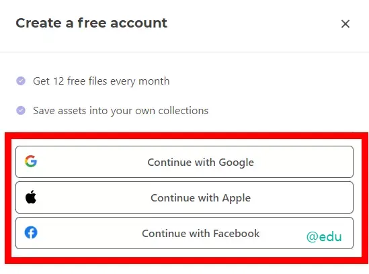Select the 'Continue with Google' label
369x274 pixels.
[201, 163]
